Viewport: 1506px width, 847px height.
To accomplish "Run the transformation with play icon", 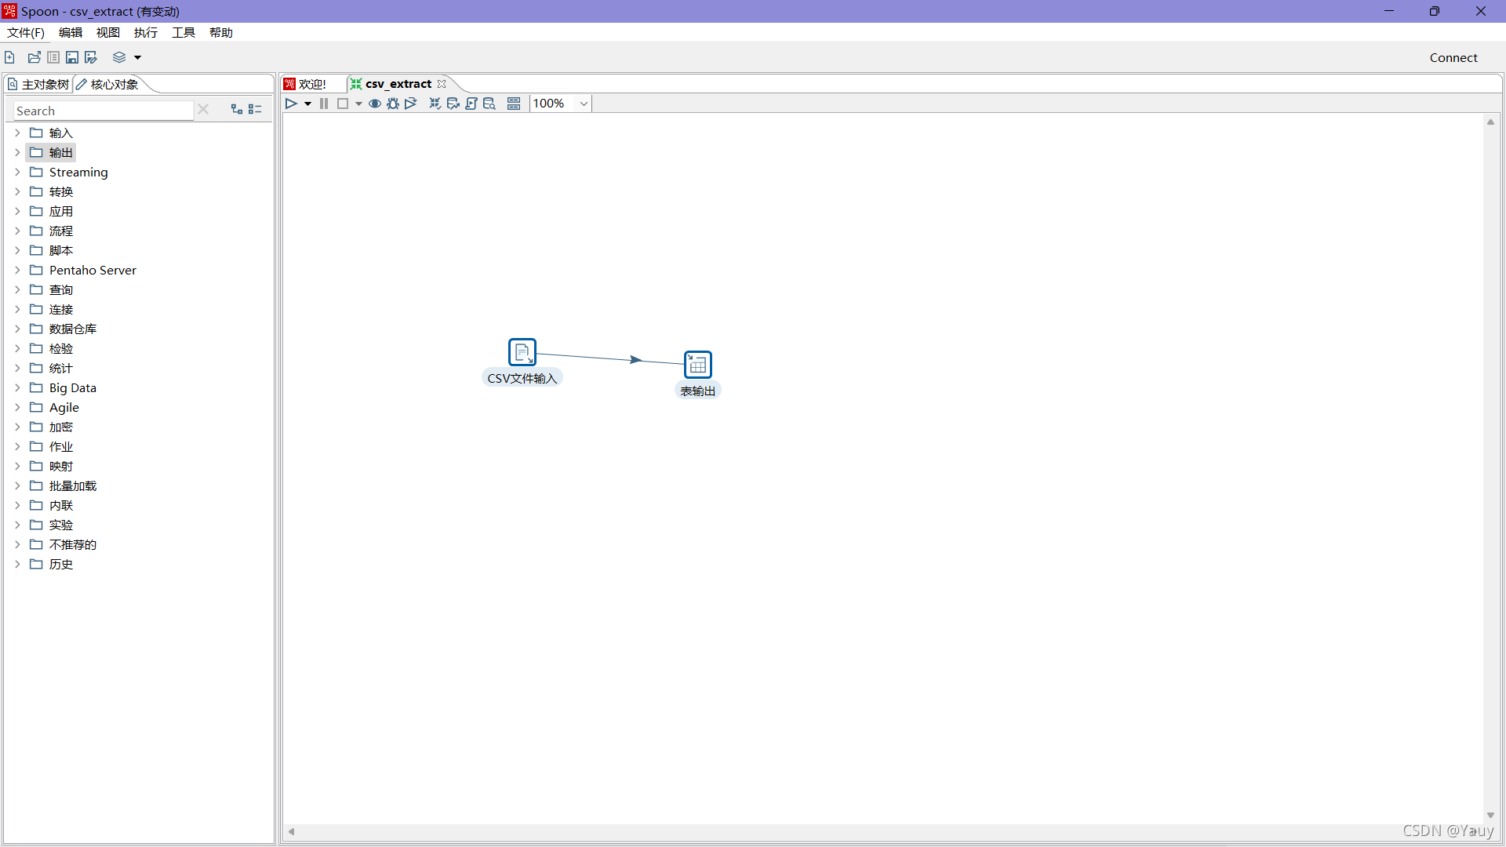I will pyautogui.click(x=291, y=104).
